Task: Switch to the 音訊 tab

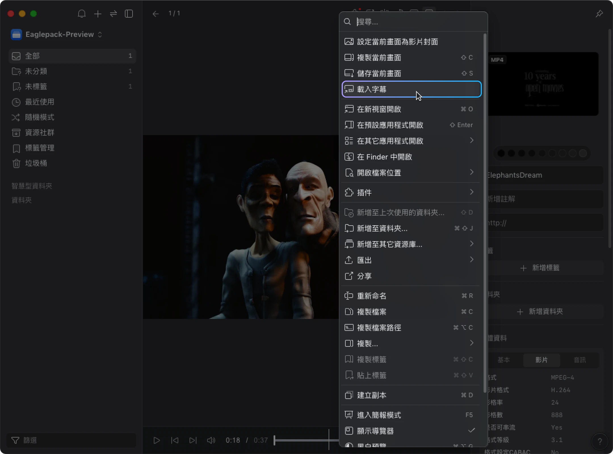Action: click(x=580, y=360)
